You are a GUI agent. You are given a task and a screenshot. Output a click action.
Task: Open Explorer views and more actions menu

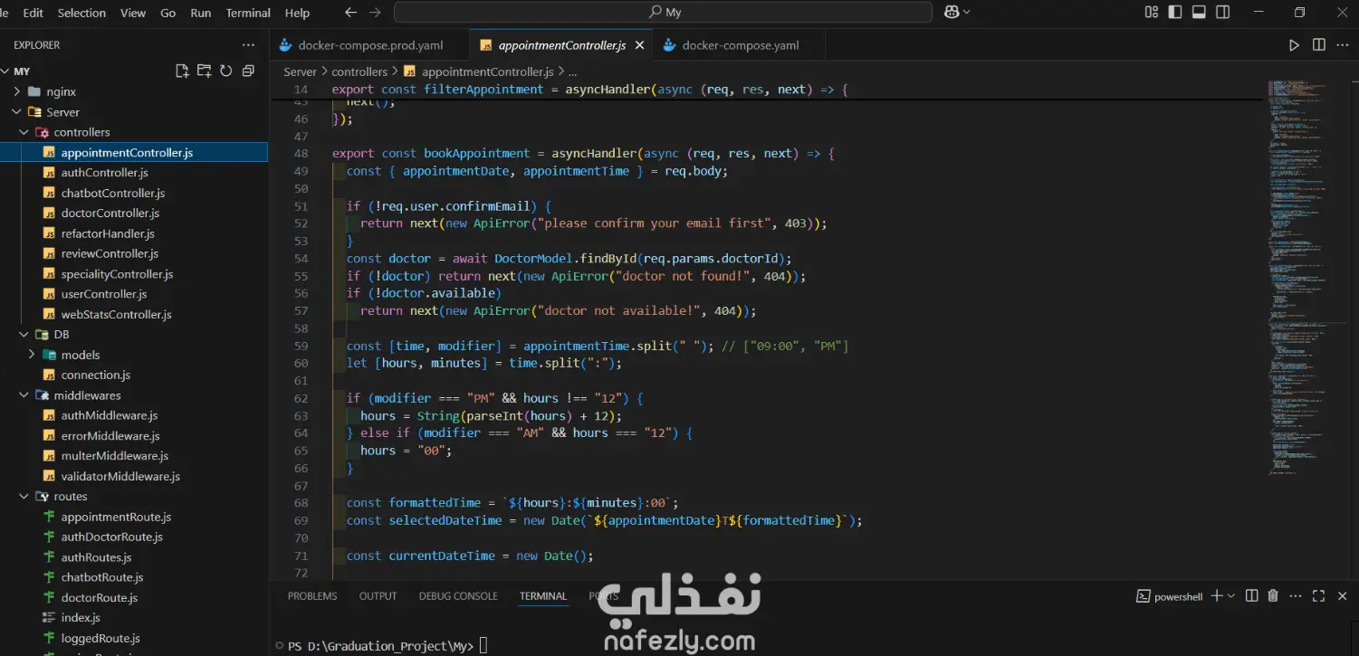tap(248, 45)
